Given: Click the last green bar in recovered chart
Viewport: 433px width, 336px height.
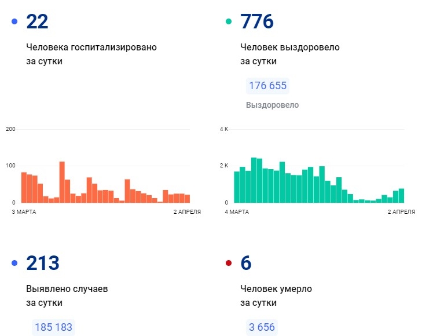Looking at the screenshot, I should coord(401,195).
